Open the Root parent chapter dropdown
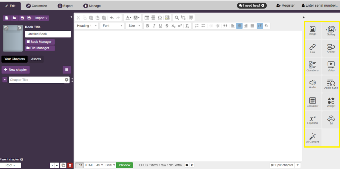 10,165
